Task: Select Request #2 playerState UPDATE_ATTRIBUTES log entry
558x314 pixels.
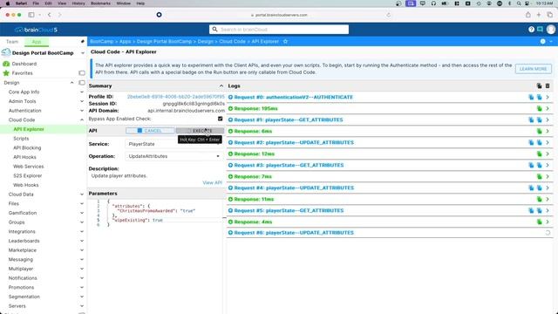Action: tap(294, 142)
